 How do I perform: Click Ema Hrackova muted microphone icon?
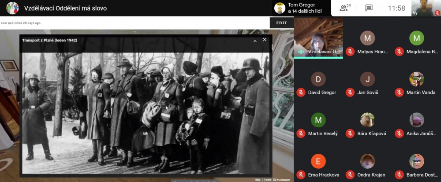pyautogui.click(x=301, y=175)
